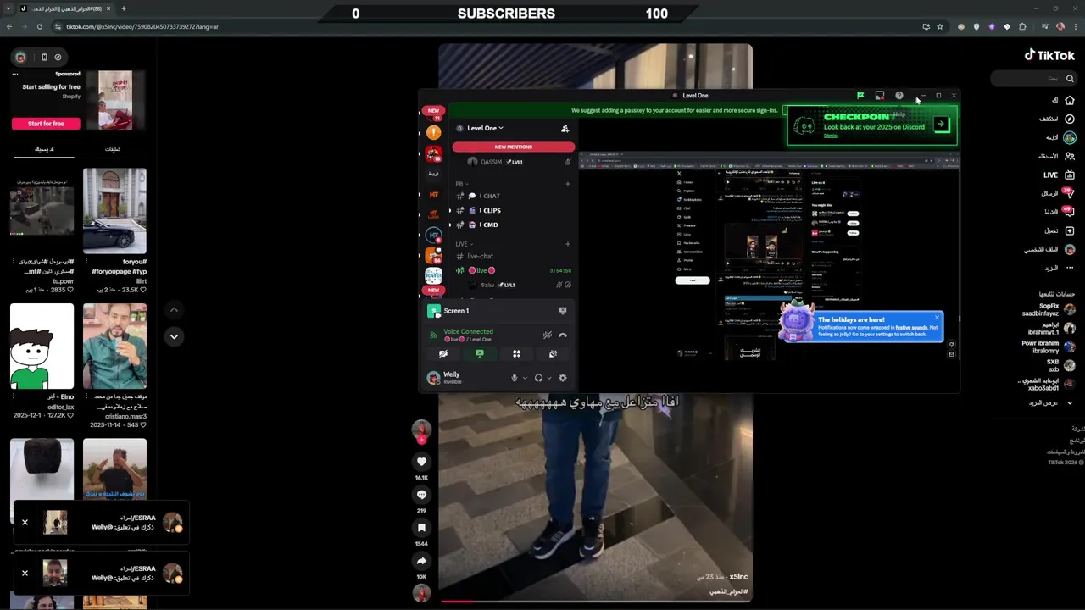Expand microphone input options arrow in Discord
The image size is (1085, 610).
click(x=525, y=378)
